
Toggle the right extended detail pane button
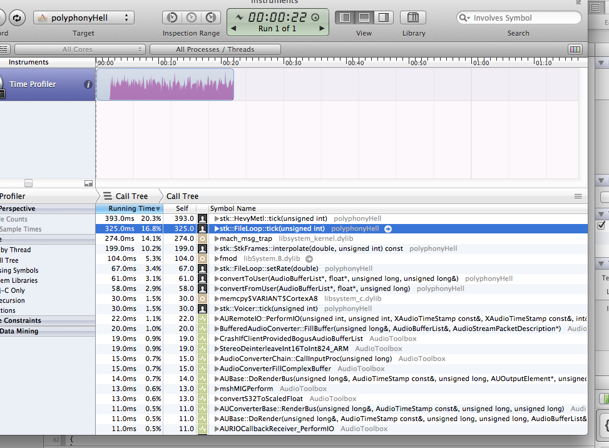(384, 18)
